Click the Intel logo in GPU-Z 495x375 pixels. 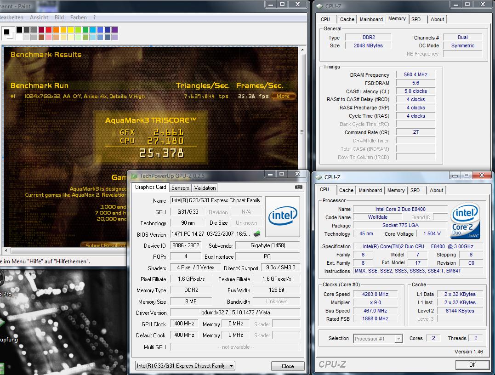coord(283,216)
